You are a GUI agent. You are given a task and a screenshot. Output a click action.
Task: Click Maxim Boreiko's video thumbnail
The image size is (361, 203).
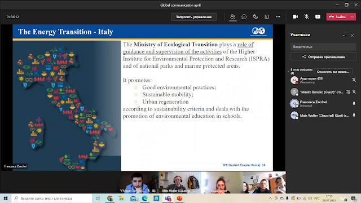[x=138, y=182]
